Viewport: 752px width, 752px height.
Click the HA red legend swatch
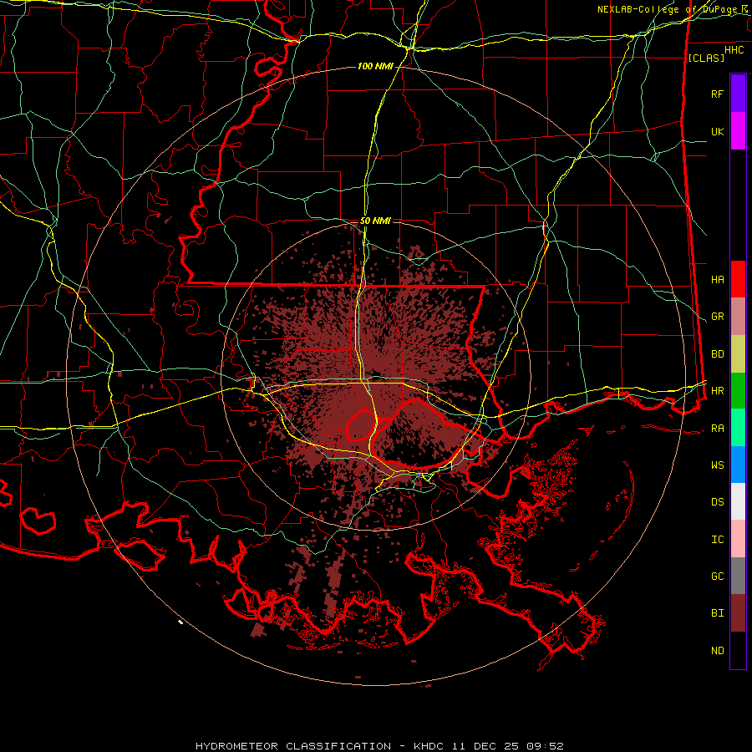(x=738, y=279)
